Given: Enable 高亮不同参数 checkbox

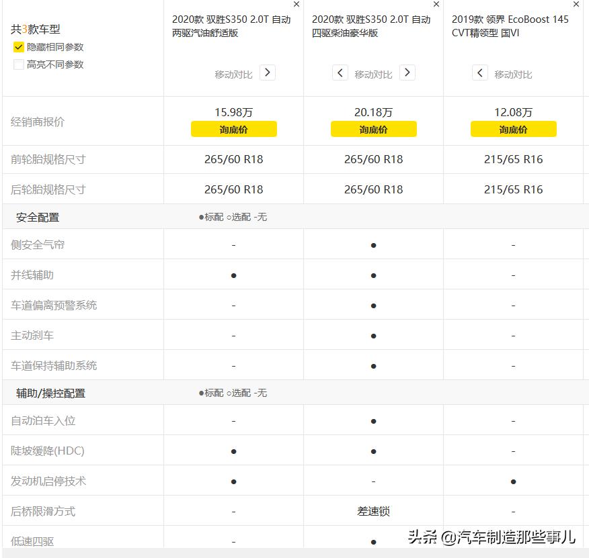Looking at the screenshot, I should (x=18, y=64).
